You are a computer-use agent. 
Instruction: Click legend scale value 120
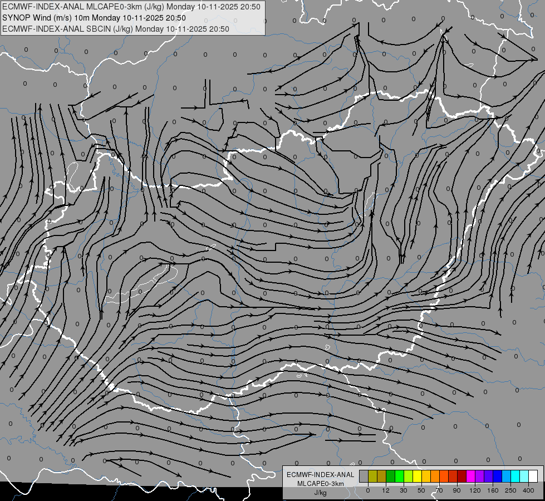click(475, 490)
